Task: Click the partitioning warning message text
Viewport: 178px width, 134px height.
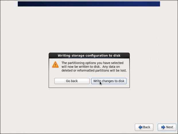Action: click(94, 67)
